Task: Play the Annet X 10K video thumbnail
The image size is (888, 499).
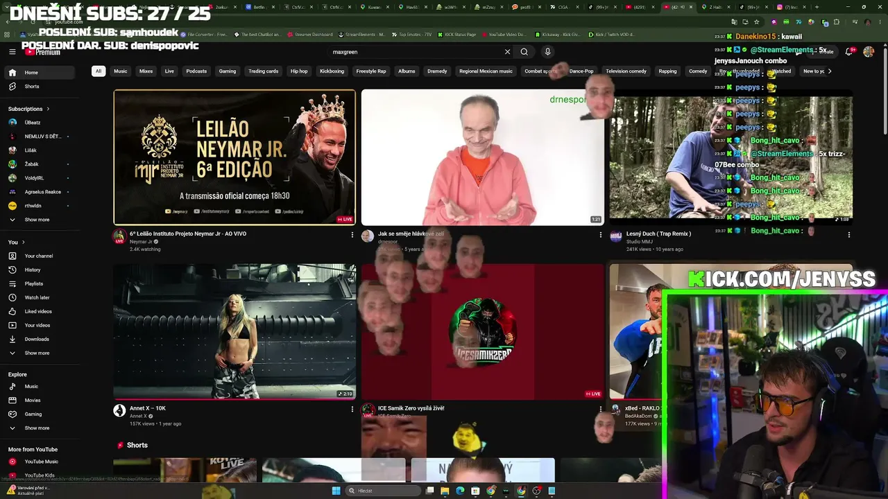Action: click(234, 331)
